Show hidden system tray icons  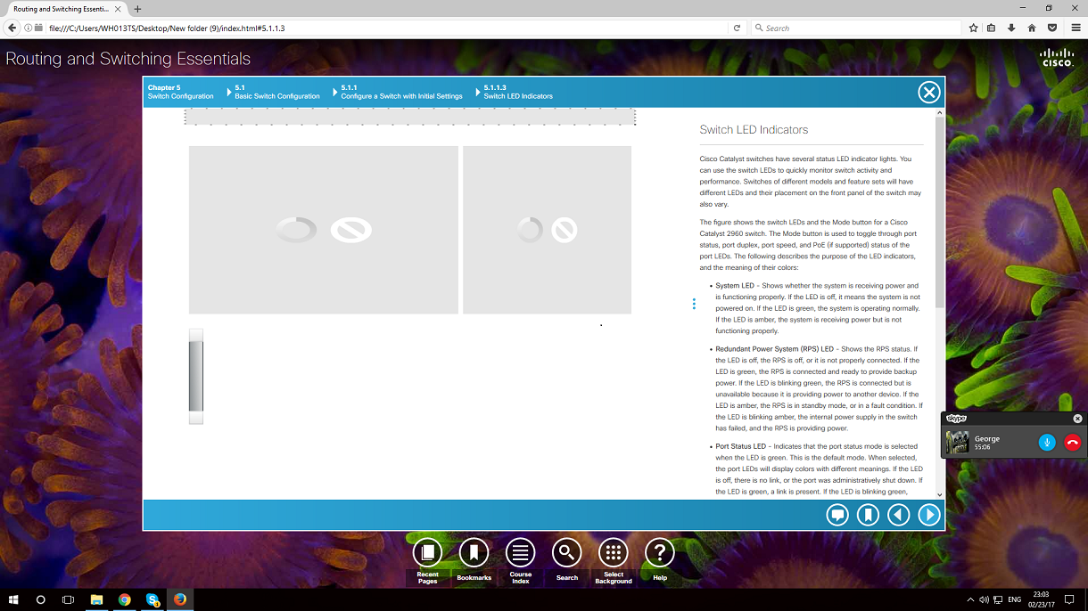970,599
